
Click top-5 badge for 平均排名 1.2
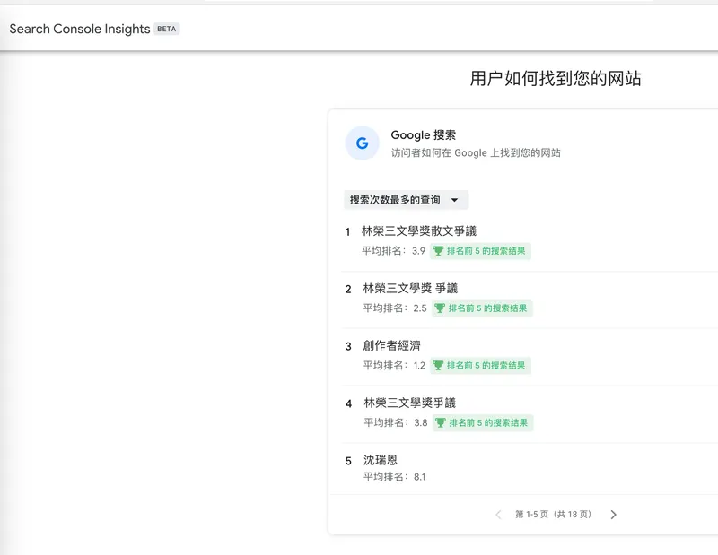tap(480, 365)
